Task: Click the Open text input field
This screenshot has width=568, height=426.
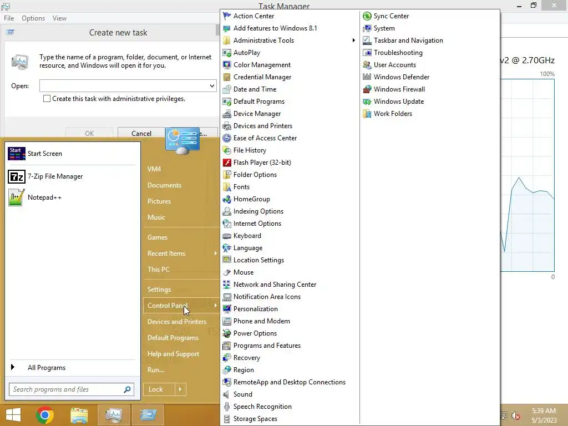Action: pos(124,86)
